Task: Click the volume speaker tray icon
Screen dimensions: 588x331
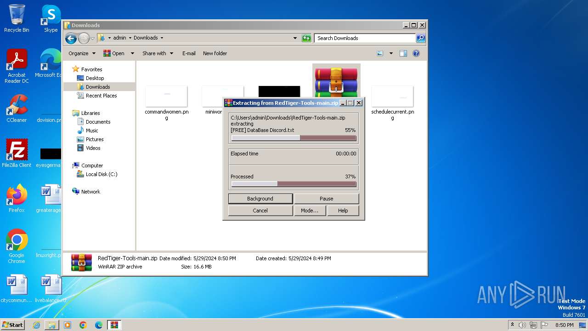Action: (522, 325)
